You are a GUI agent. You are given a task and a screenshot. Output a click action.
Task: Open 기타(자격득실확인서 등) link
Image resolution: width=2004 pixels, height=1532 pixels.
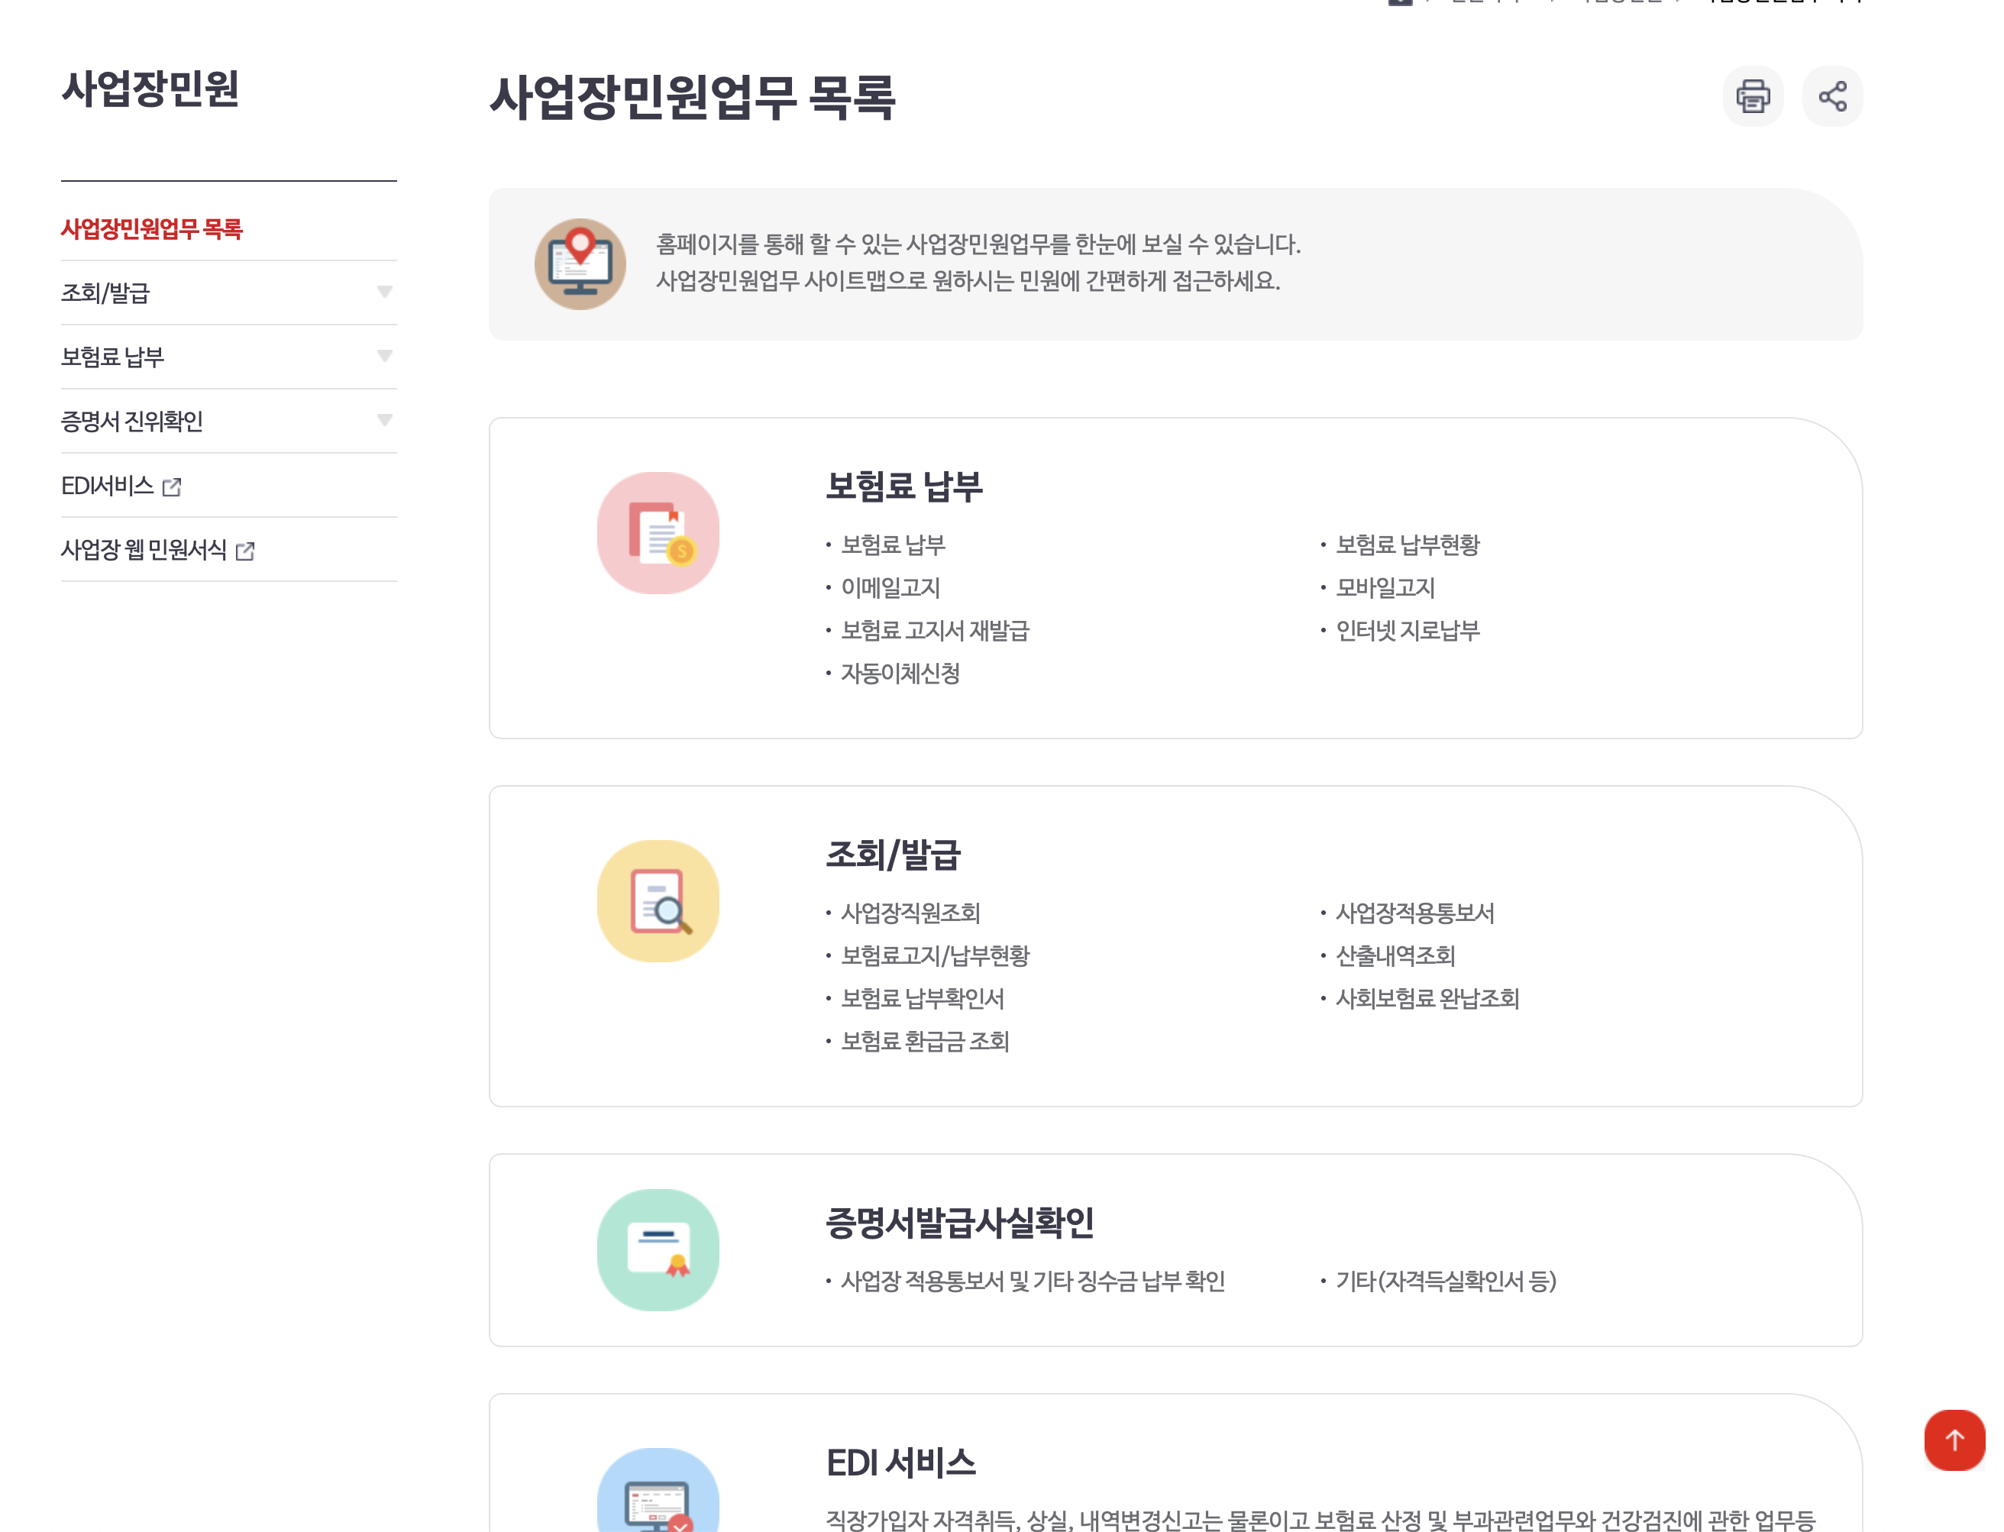pos(1445,1280)
